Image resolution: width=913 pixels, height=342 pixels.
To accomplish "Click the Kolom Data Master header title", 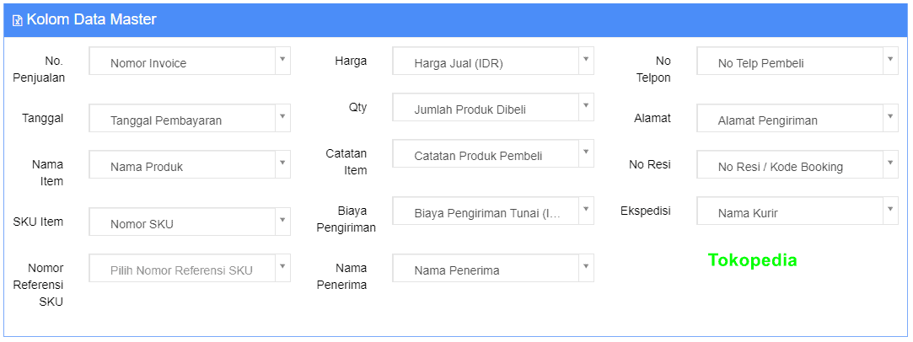I will (91, 19).
